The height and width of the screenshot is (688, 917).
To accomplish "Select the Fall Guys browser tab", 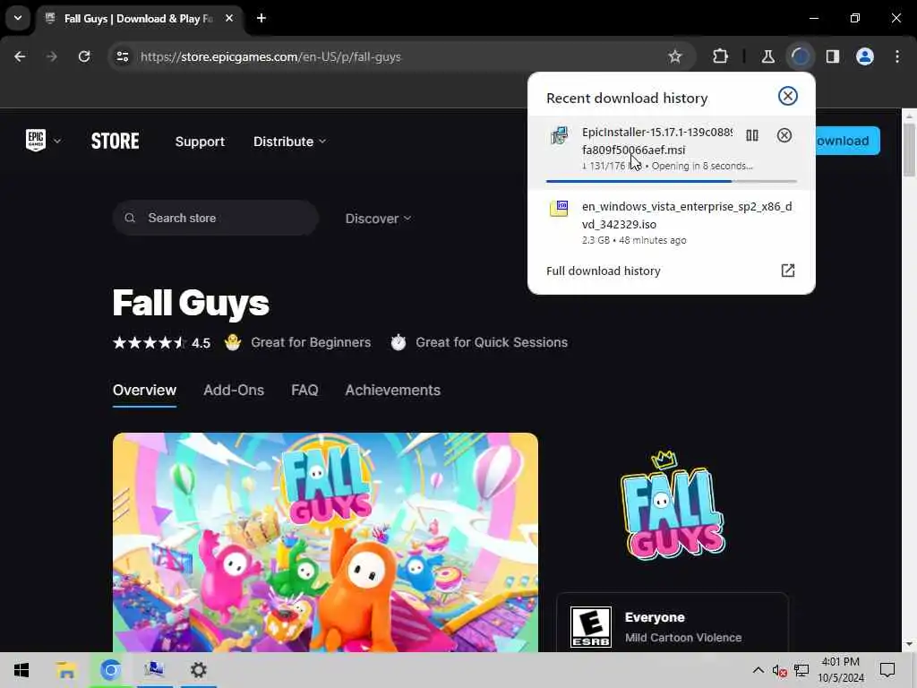I will 139,19.
